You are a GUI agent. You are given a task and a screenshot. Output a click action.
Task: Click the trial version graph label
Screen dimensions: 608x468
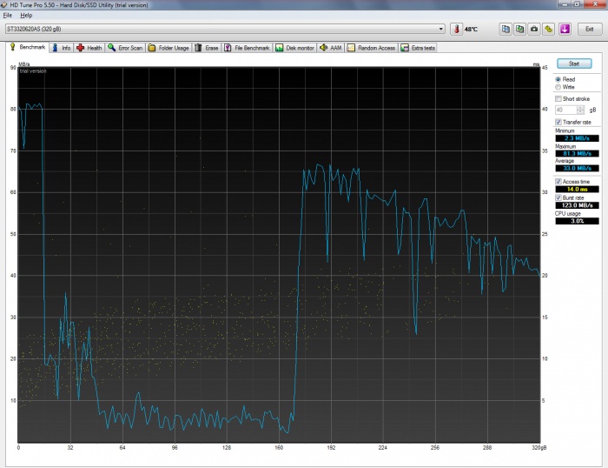tap(33, 71)
